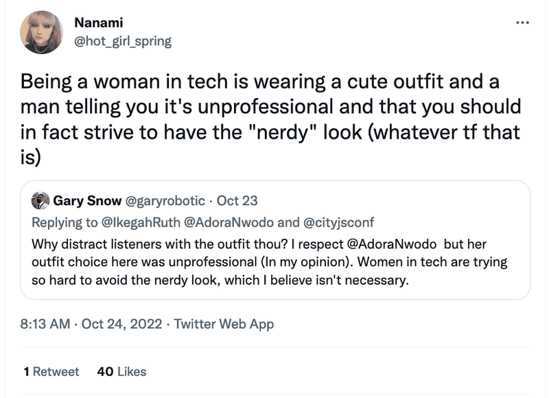Open the @IkegahRuth mention in reply line
Image resolution: width=549 pixels, height=398 pixels.
pos(141,222)
